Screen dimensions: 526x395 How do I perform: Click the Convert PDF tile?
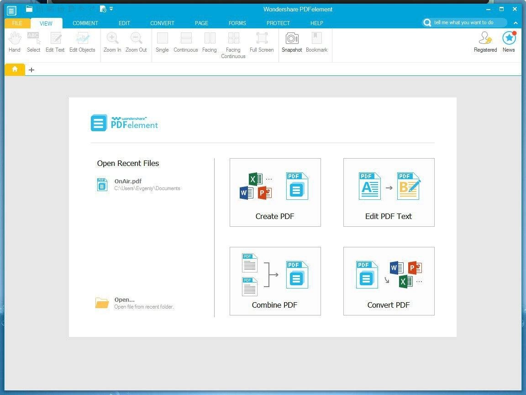pos(389,281)
